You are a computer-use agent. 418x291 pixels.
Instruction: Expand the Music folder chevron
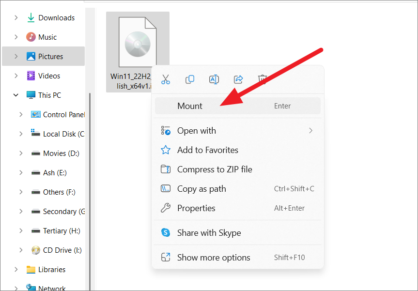pos(16,37)
